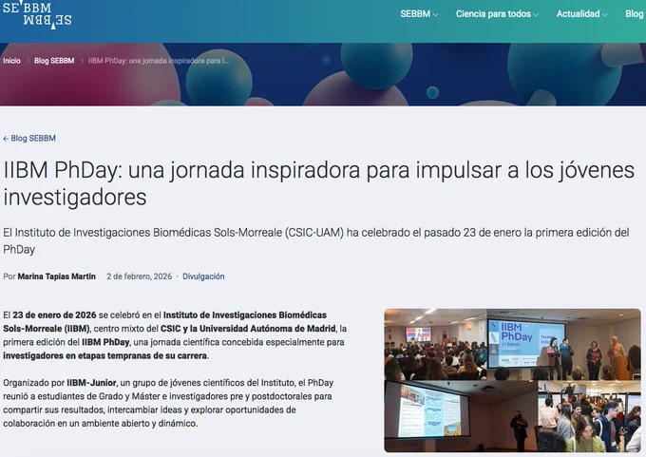Expand the Actualidad menu chevron
Image resolution: width=646 pixels, height=457 pixels.
(x=604, y=15)
